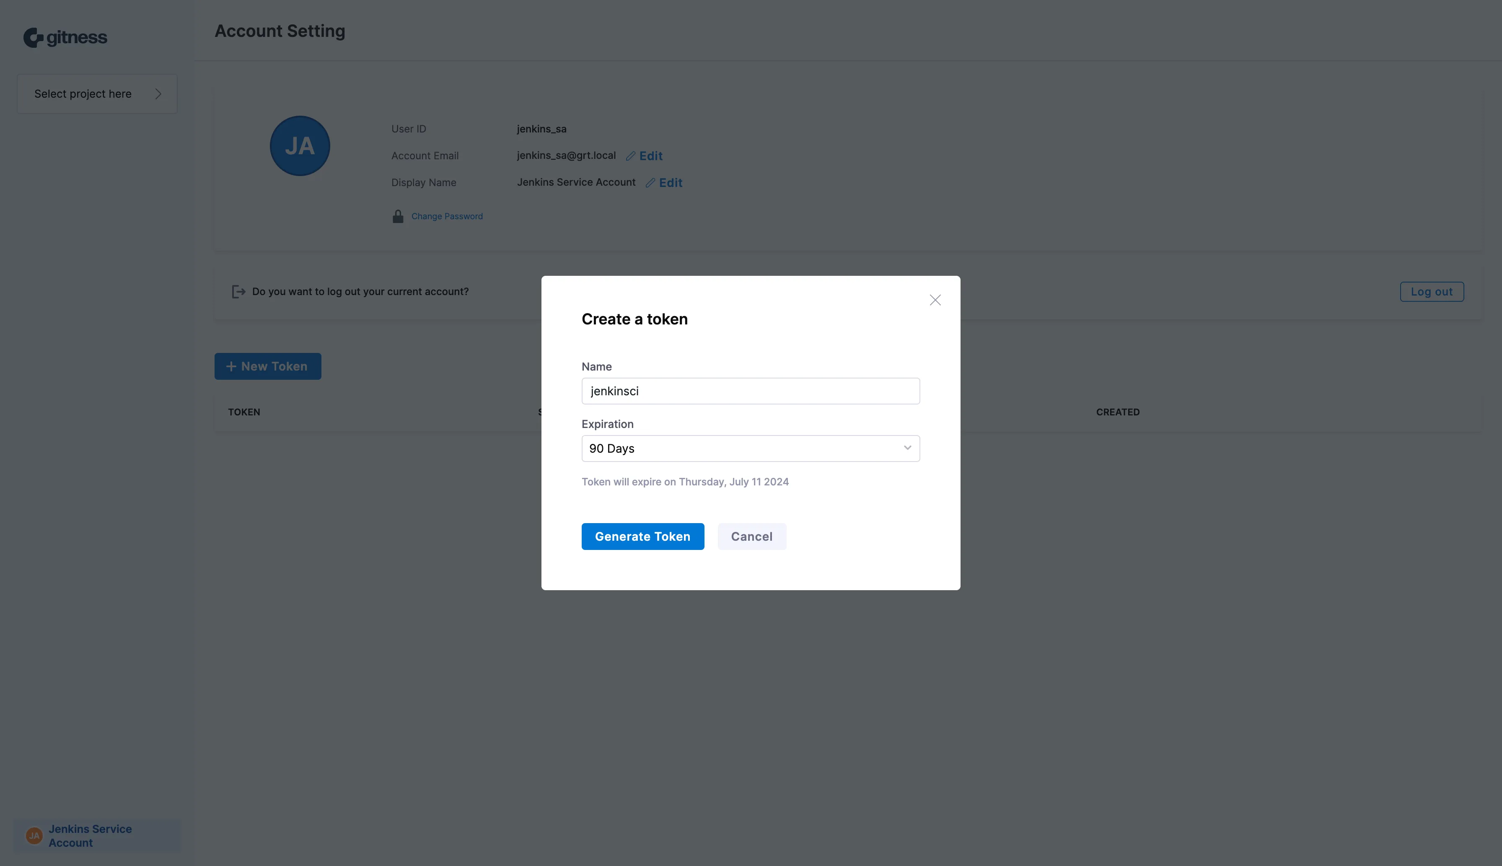The height and width of the screenshot is (866, 1502).
Task: Expand the Select project here chevron
Action: pyautogui.click(x=158, y=94)
